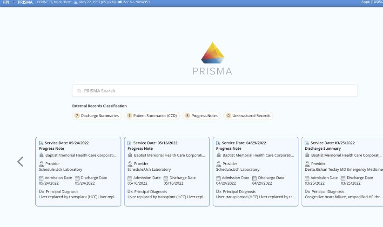Click Admission Date calendar icon on 03/25/2022 card

307,178
